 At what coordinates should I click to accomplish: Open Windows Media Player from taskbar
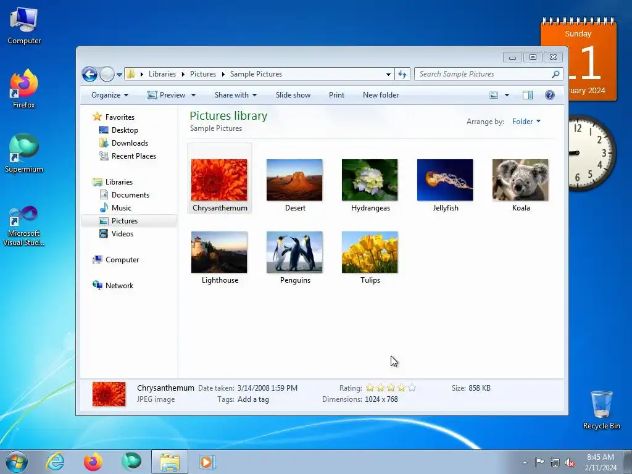pyautogui.click(x=207, y=462)
